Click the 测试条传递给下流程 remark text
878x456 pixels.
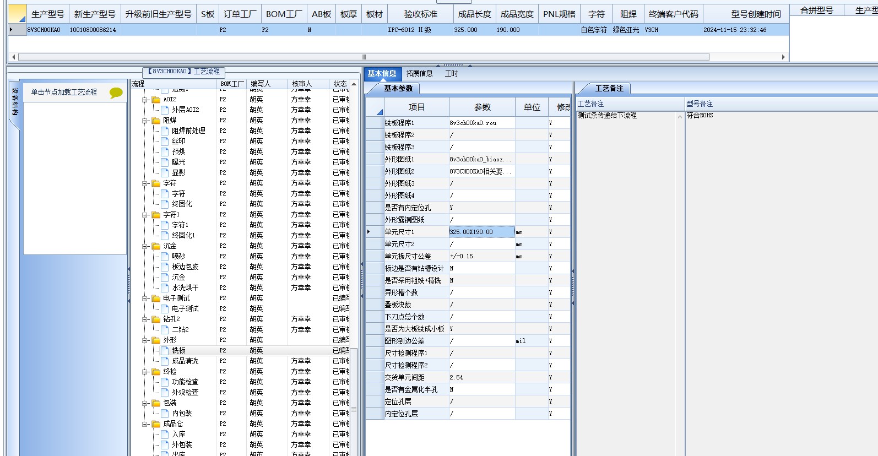pos(606,116)
